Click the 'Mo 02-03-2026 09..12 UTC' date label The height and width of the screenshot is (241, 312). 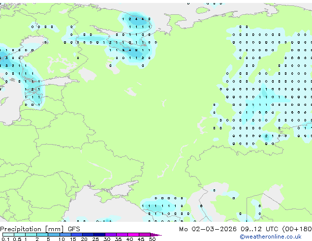pyautogui.click(x=228, y=229)
